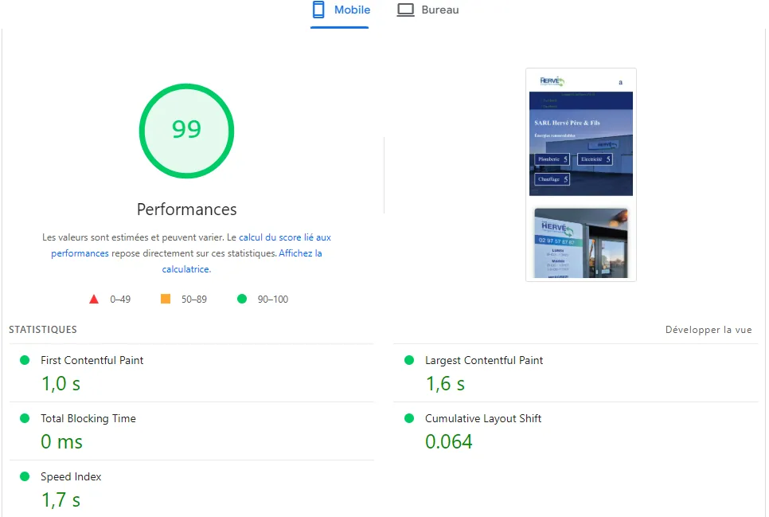769x517 pixels.
Task: Click the First Contentful Paint green dot
Action: [25, 360]
